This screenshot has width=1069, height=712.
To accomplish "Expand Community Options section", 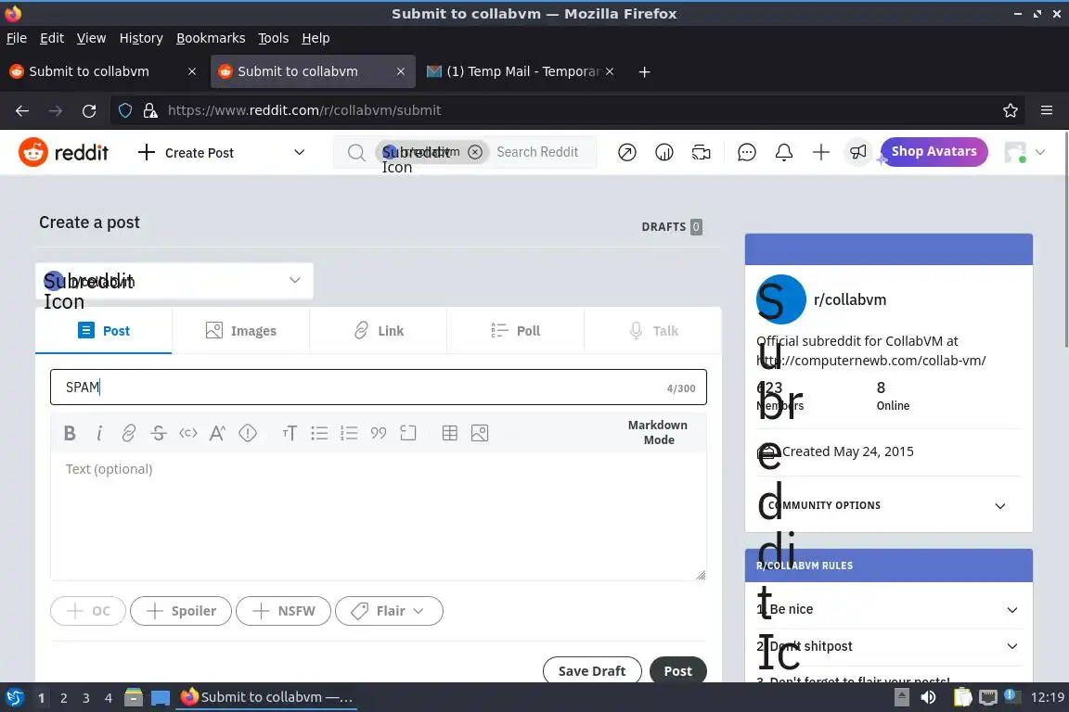I will [888, 505].
